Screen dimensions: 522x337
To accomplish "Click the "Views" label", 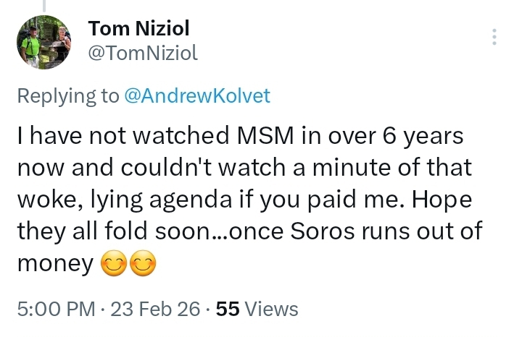I will (272, 309).
